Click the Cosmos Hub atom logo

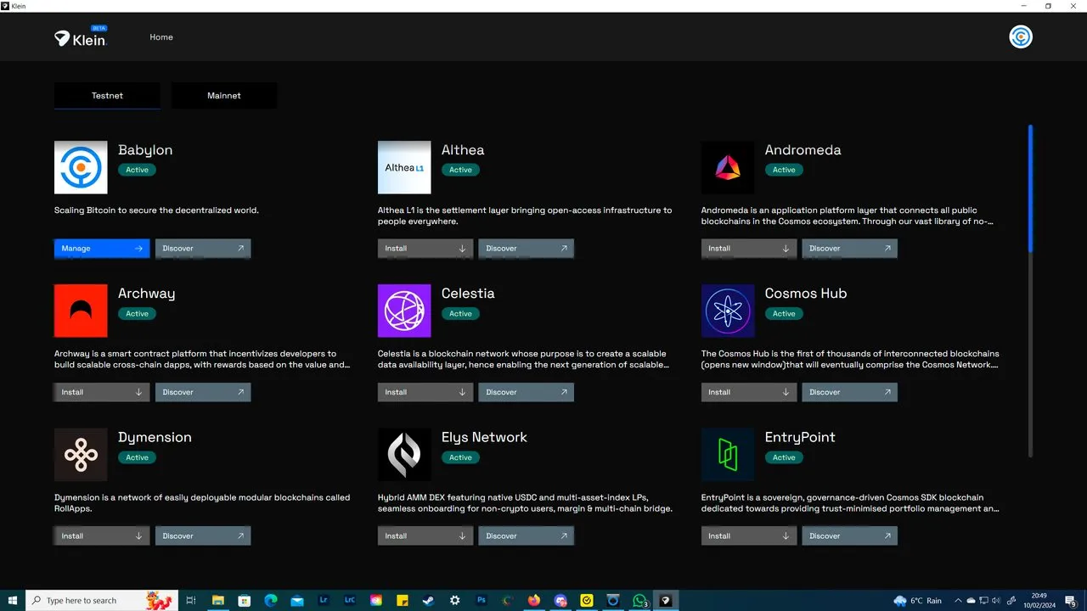coord(728,311)
